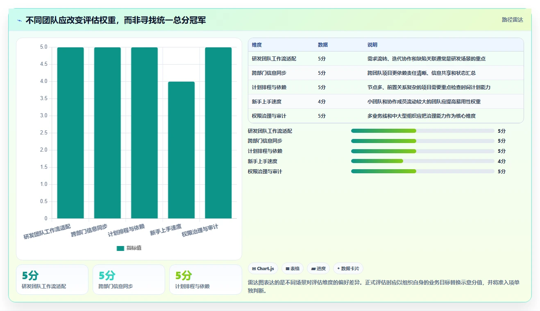Open the 跨部门信息同步 5分 data card
The height and width of the screenshot is (311, 540).
click(129, 280)
